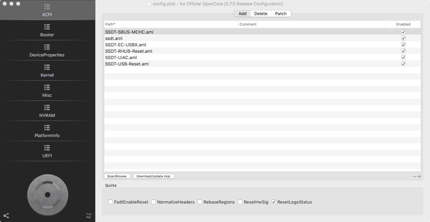
Task: Uncheck Enabled for SSDT-EC-USBX.aml
Action: [x=403, y=45]
